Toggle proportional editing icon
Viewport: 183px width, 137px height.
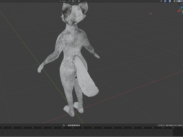(79, 1)
